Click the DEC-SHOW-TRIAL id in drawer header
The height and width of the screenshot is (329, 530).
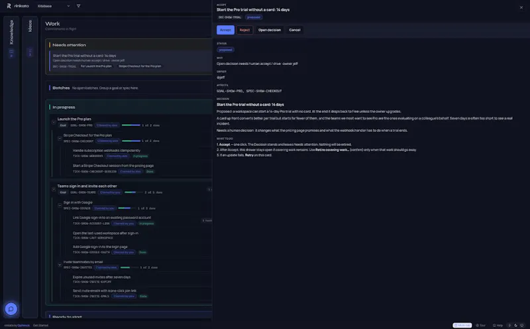[x=229, y=17]
